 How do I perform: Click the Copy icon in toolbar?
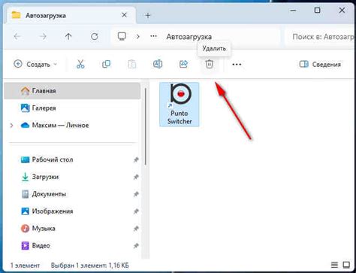[x=106, y=64]
